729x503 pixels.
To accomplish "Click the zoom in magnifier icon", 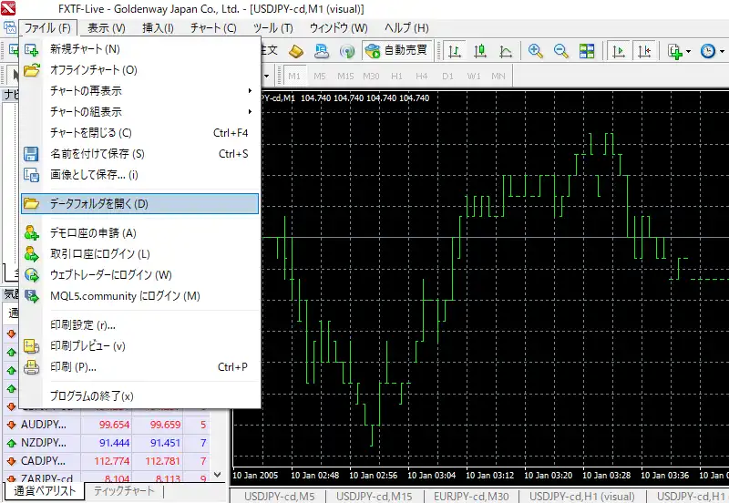I will coord(536,51).
